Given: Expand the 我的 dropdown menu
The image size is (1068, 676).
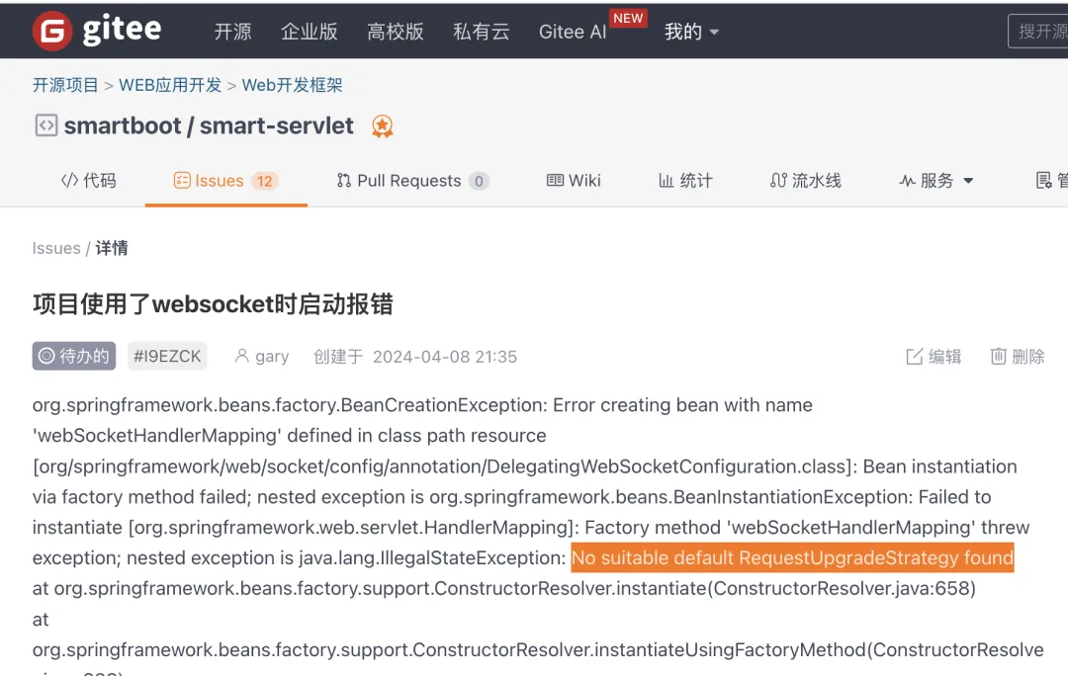Looking at the screenshot, I should click(691, 32).
